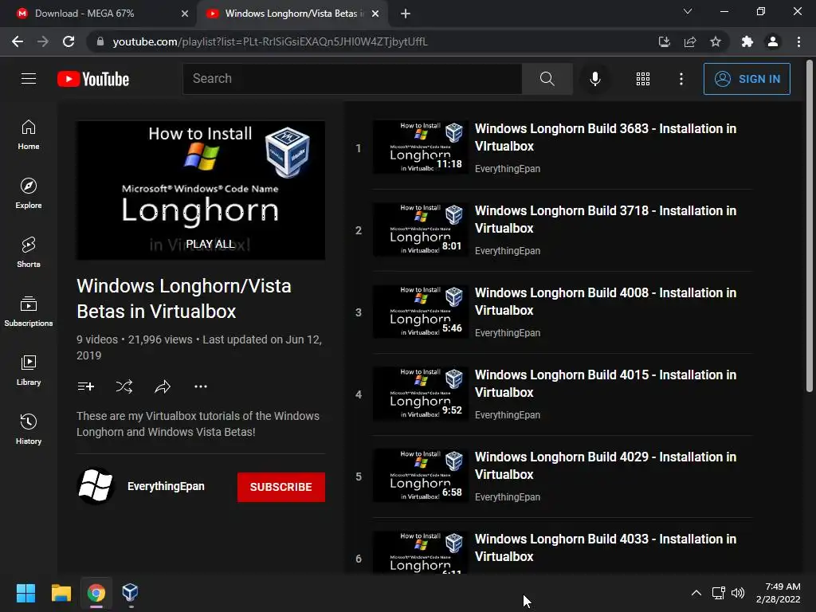Open the clock showing 7:49 AM

(778, 593)
